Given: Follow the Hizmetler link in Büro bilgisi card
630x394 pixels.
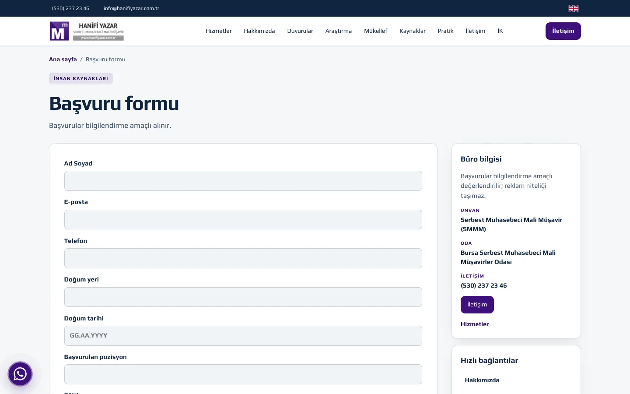Looking at the screenshot, I should [475, 324].
